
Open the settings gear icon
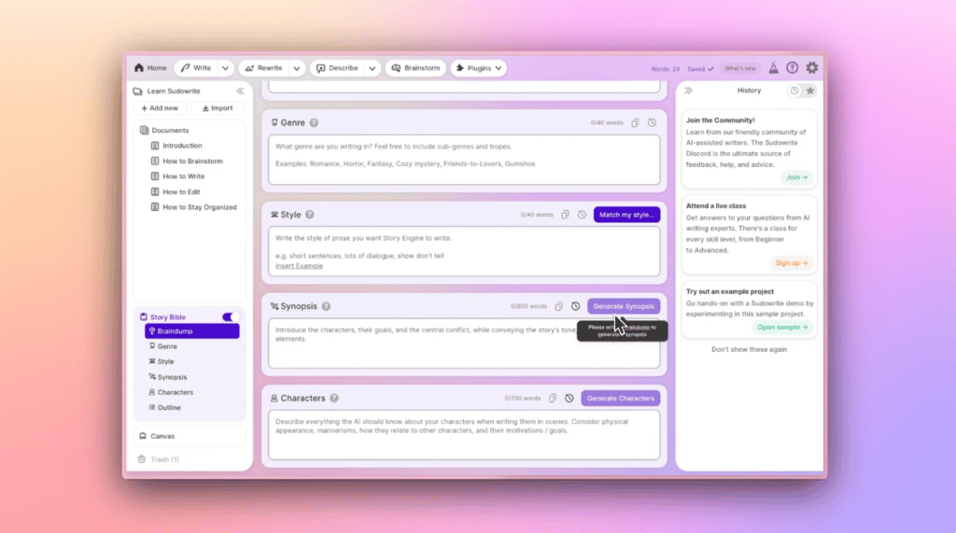click(812, 68)
